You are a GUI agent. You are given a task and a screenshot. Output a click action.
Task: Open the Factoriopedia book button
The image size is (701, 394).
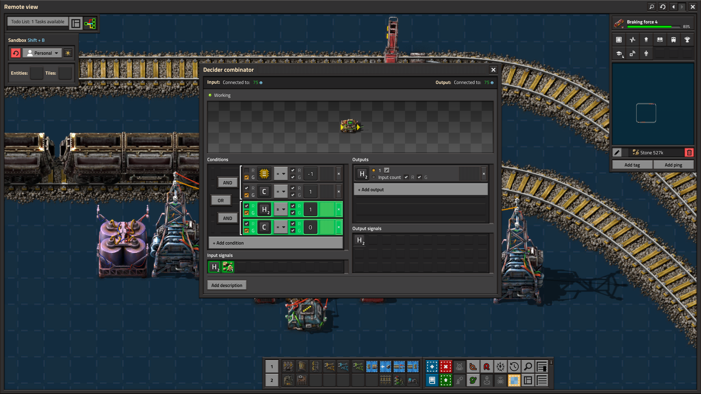tap(660, 40)
